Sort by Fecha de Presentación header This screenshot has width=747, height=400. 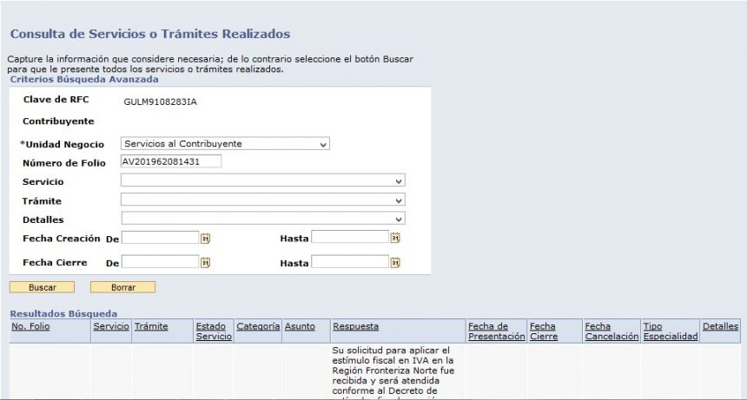tap(496, 331)
